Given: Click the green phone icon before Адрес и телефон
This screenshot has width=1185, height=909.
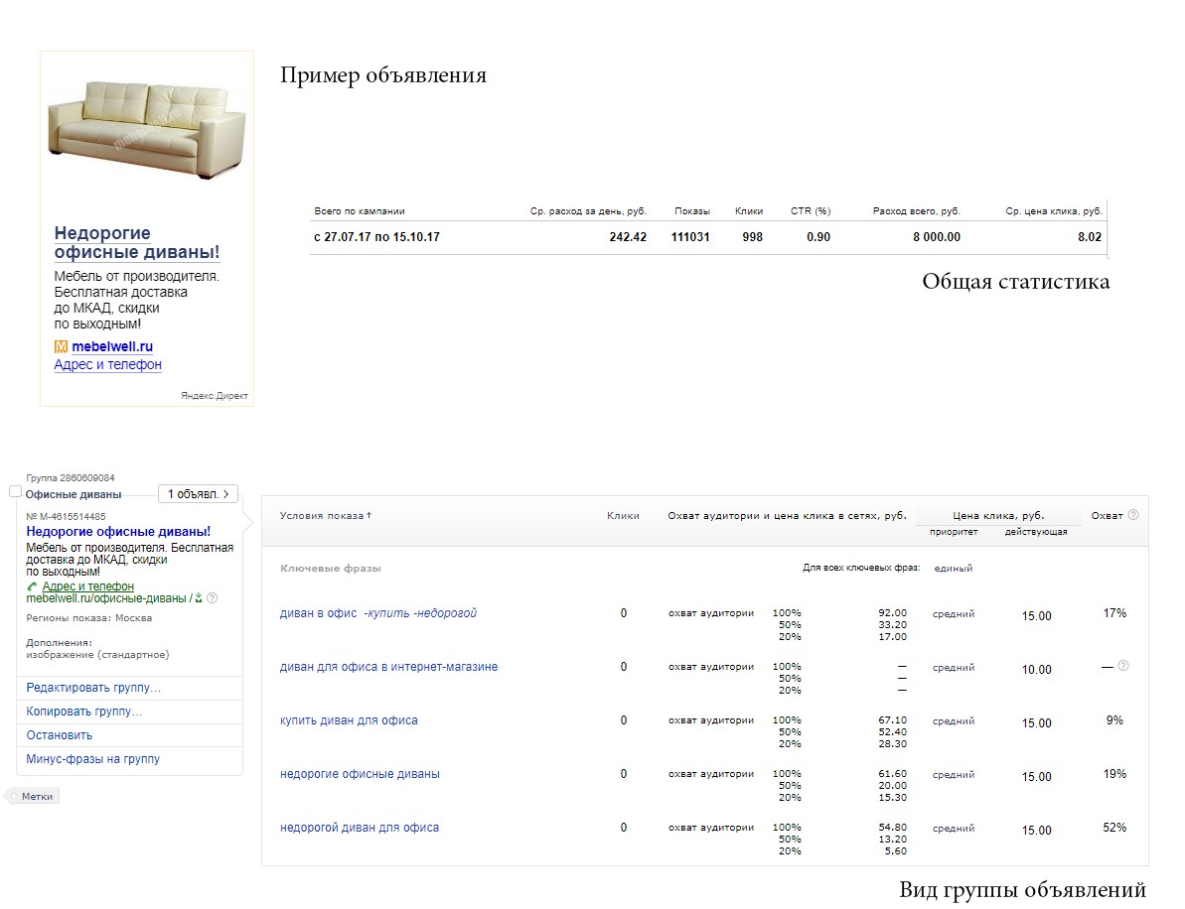Looking at the screenshot, I should [32, 586].
